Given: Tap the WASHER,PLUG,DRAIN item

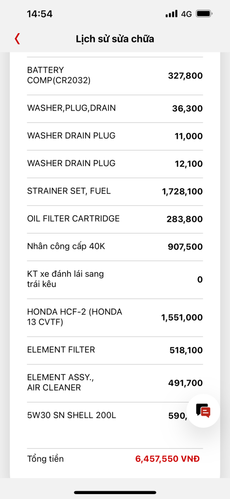Looking at the screenshot, I should coord(115,109).
